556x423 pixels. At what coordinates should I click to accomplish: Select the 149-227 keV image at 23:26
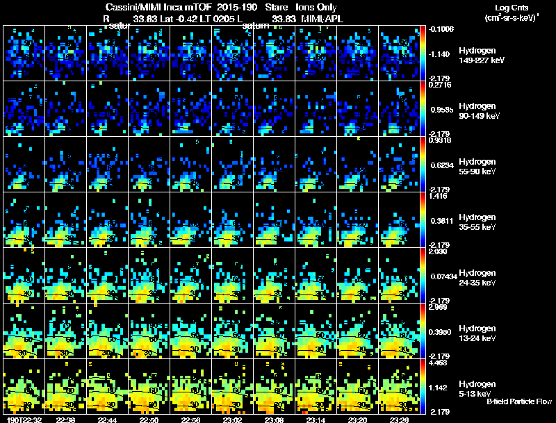point(399,53)
